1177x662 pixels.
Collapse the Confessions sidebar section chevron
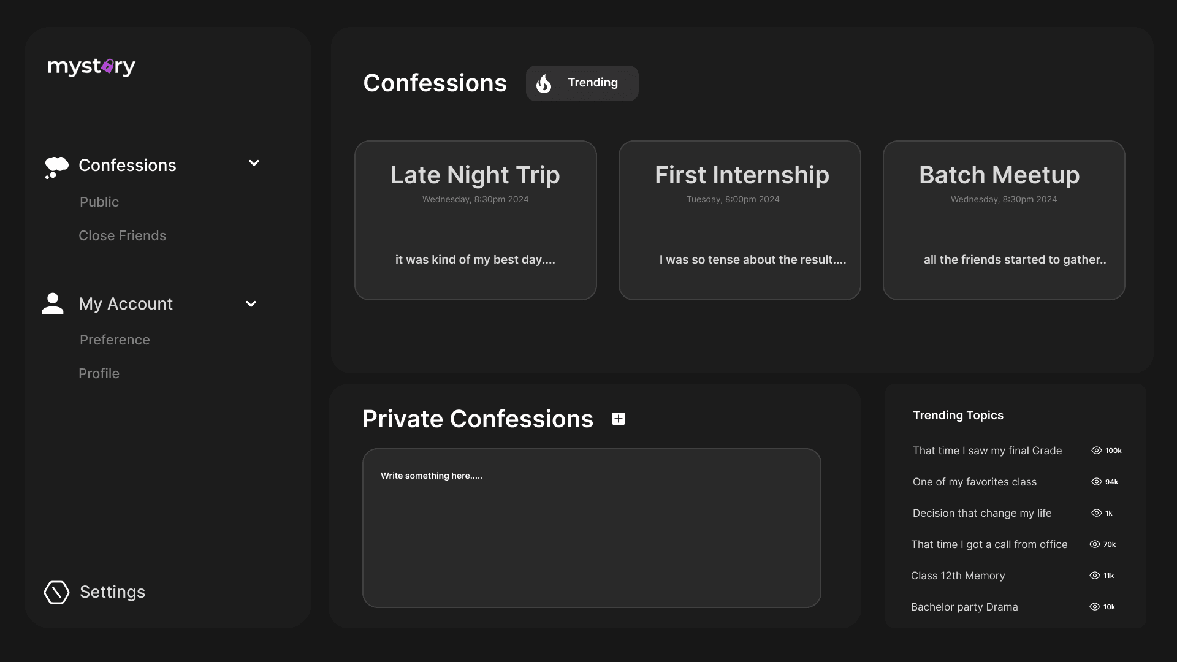click(254, 163)
